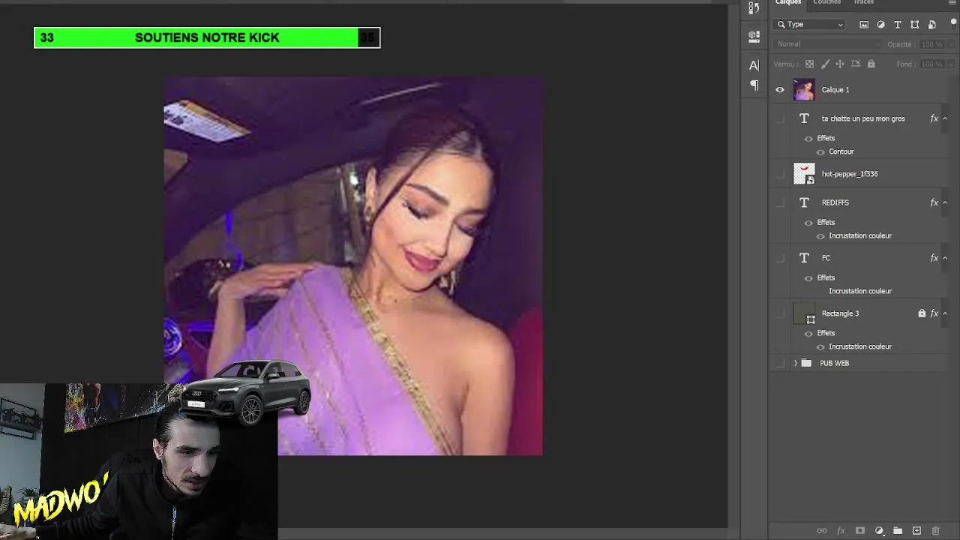The image size is (960, 540).
Task: Show the hot-pepper_1f336 layer
Action: (x=780, y=174)
